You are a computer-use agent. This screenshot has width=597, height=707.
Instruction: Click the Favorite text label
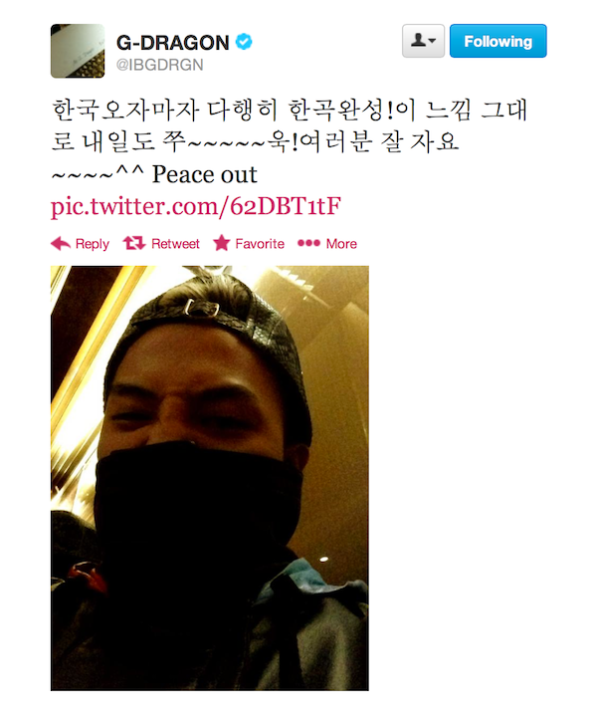point(260,244)
